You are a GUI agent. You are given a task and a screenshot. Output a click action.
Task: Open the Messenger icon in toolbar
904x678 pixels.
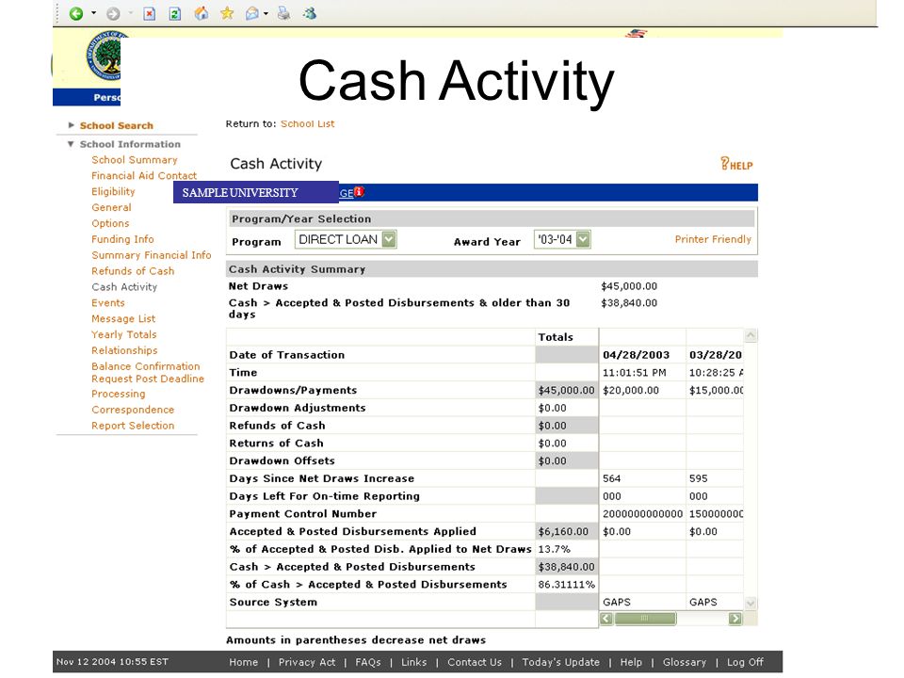point(310,13)
